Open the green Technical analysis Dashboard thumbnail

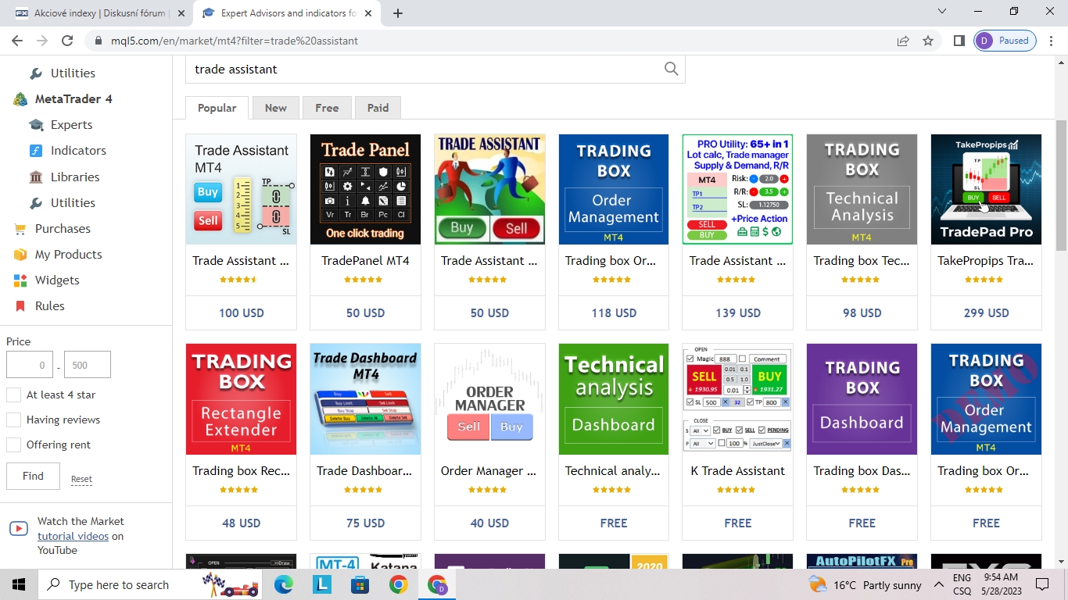point(614,399)
